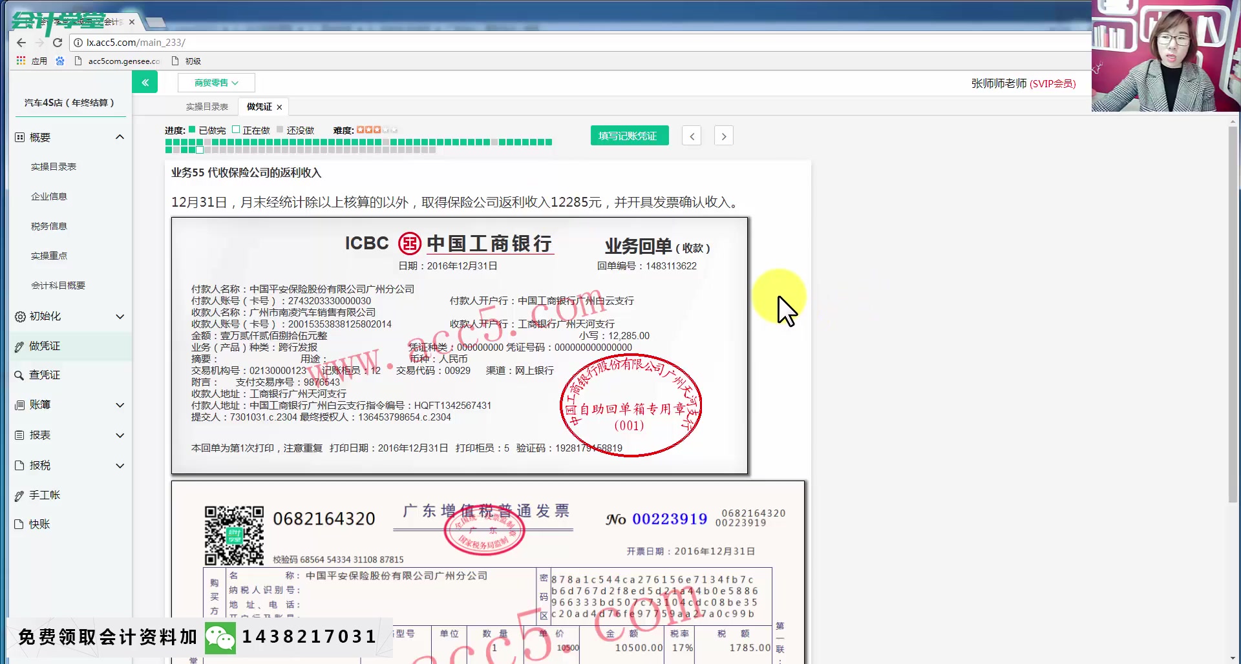Open the 商贸零售 dropdown

(216, 82)
